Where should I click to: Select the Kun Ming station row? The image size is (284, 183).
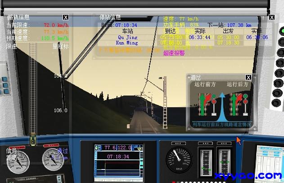[127, 43]
